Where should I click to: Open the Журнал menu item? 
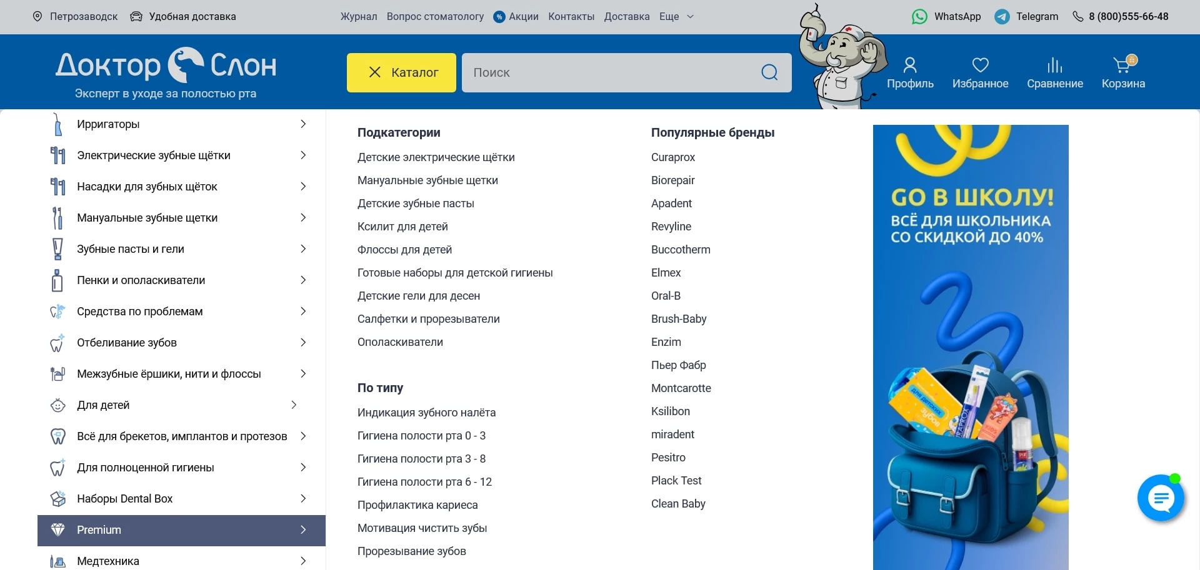pos(358,17)
